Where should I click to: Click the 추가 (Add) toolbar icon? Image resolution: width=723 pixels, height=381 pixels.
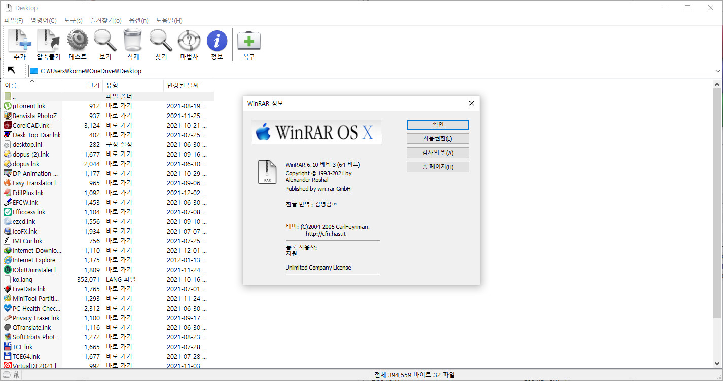click(20, 41)
